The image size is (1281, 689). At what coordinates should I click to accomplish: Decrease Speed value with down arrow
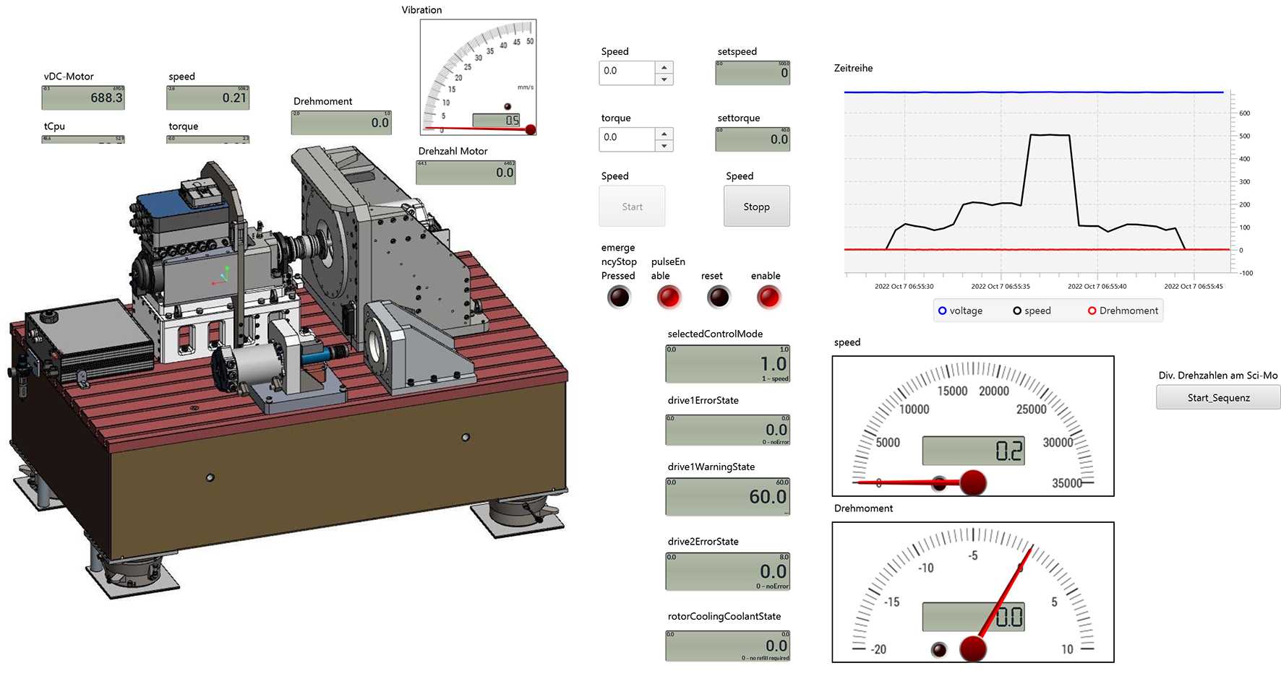664,79
